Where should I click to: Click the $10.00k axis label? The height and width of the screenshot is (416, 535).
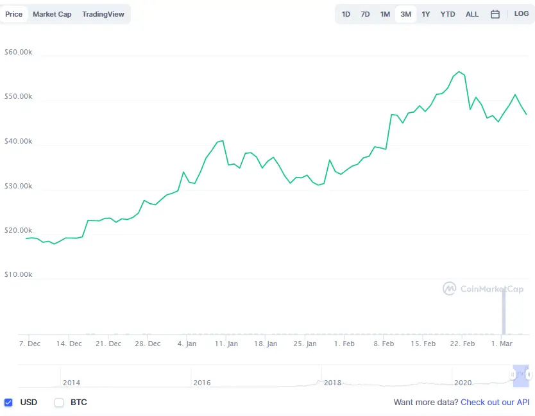point(19,274)
